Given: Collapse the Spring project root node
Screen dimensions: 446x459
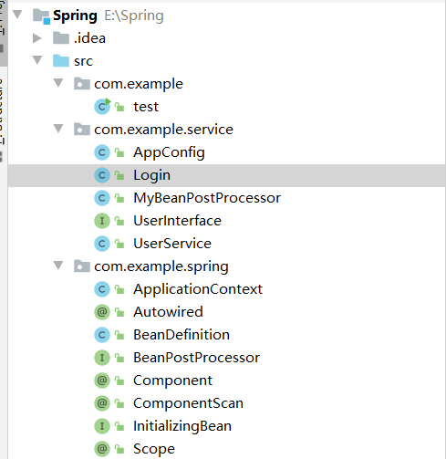Looking at the screenshot, I should click(17, 15).
